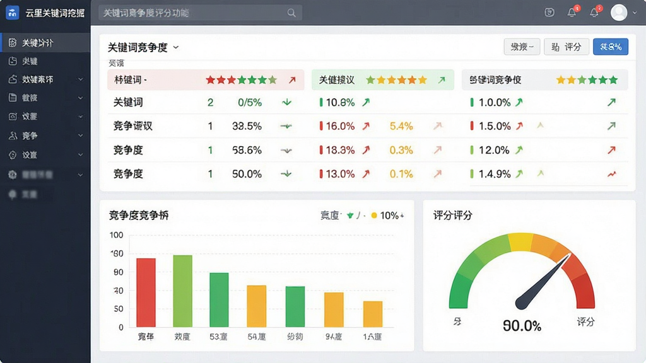Click the 评分 button
This screenshot has height=363, width=646.
click(x=566, y=47)
